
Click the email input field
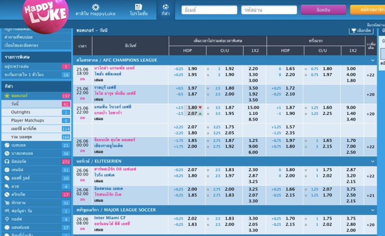click(209, 10)
